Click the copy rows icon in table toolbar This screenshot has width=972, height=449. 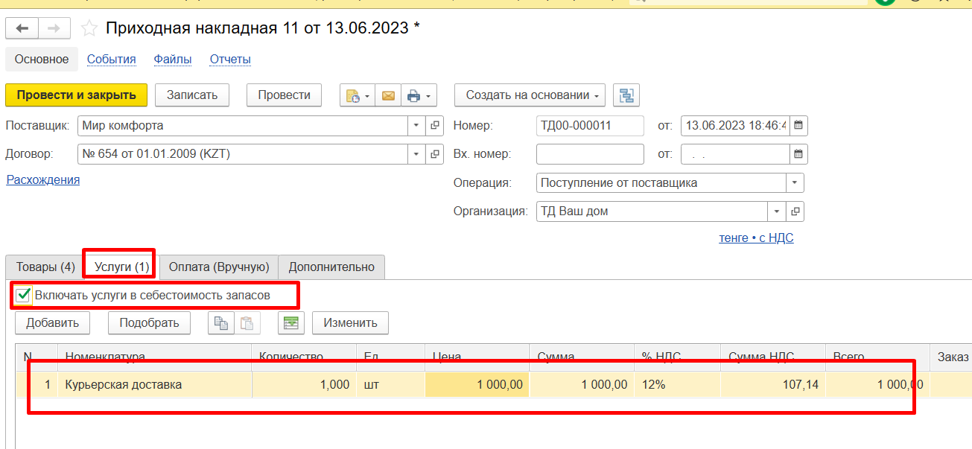coord(221,323)
